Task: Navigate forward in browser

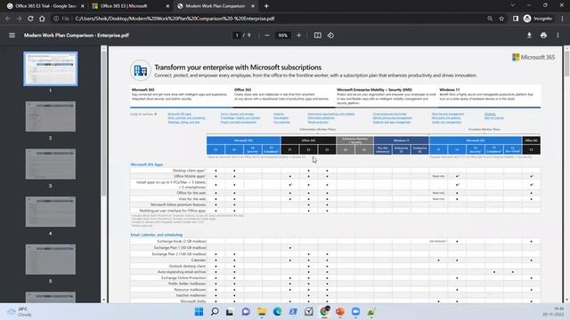Action: click(x=19, y=19)
